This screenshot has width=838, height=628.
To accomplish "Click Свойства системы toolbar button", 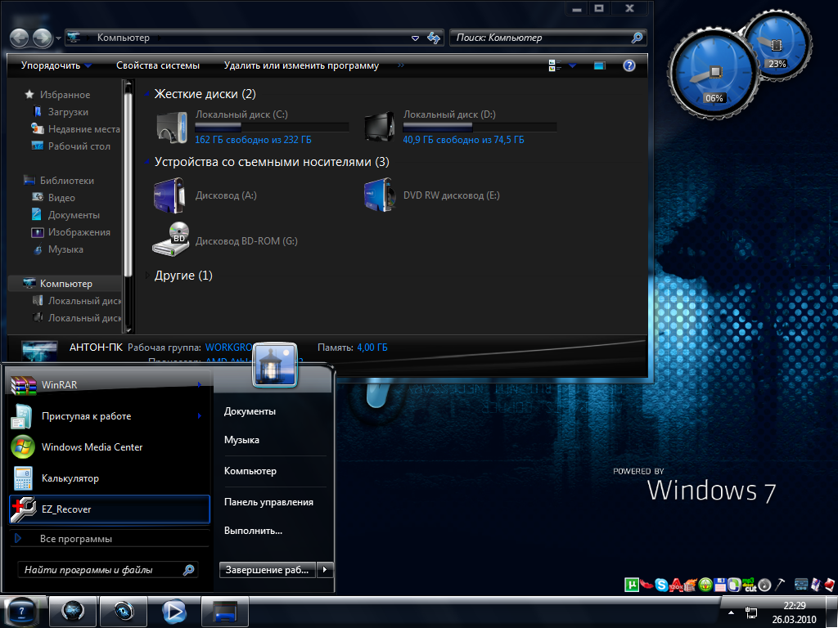I will pyautogui.click(x=158, y=65).
